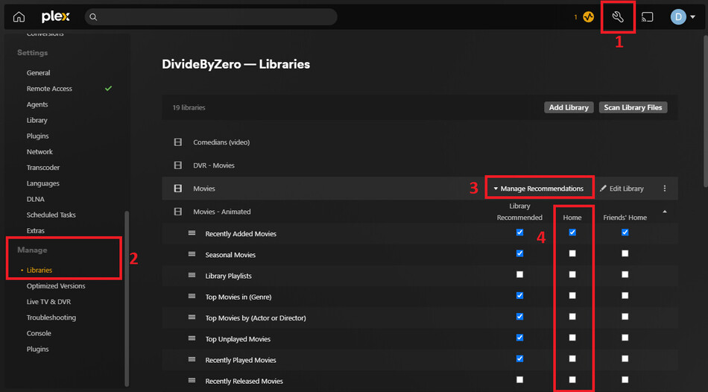Click the search magnifier icon

point(93,17)
